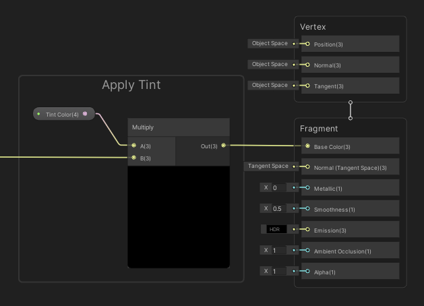Open Object Space dropdown for Tangent
This screenshot has height=306, width=424.
[270, 86]
